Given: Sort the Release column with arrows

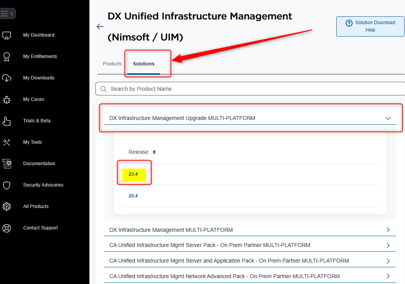Looking at the screenshot, I should [154, 152].
